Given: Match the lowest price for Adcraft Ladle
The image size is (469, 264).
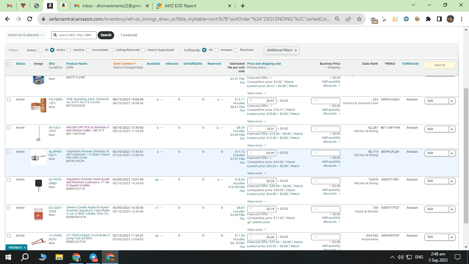Looking at the screenshot, I should click(x=295, y=138).
